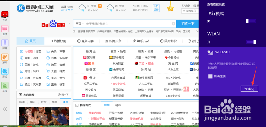Click the Baidu logo beside search box
This screenshot has height=127, width=266.
point(53,24)
